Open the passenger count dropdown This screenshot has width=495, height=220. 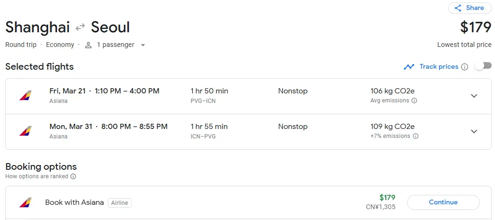(143, 45)
